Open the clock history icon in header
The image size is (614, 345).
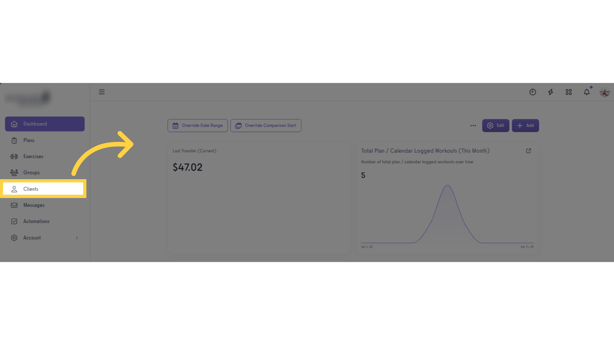[532, 92]
